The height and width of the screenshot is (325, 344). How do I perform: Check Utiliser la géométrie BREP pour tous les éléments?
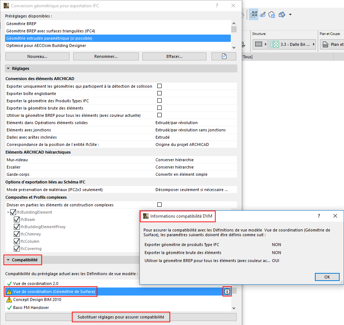tap(159, 115)
